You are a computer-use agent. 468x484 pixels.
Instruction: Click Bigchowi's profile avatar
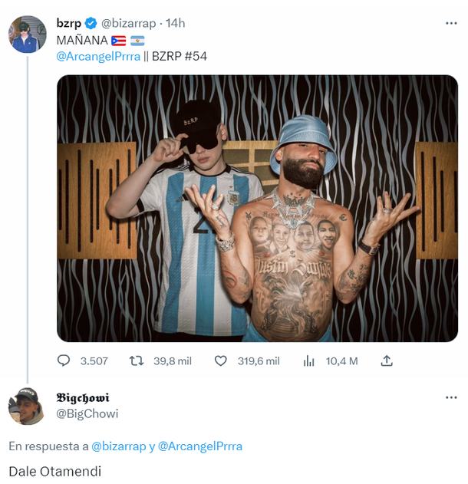click(x=25, y=406)
